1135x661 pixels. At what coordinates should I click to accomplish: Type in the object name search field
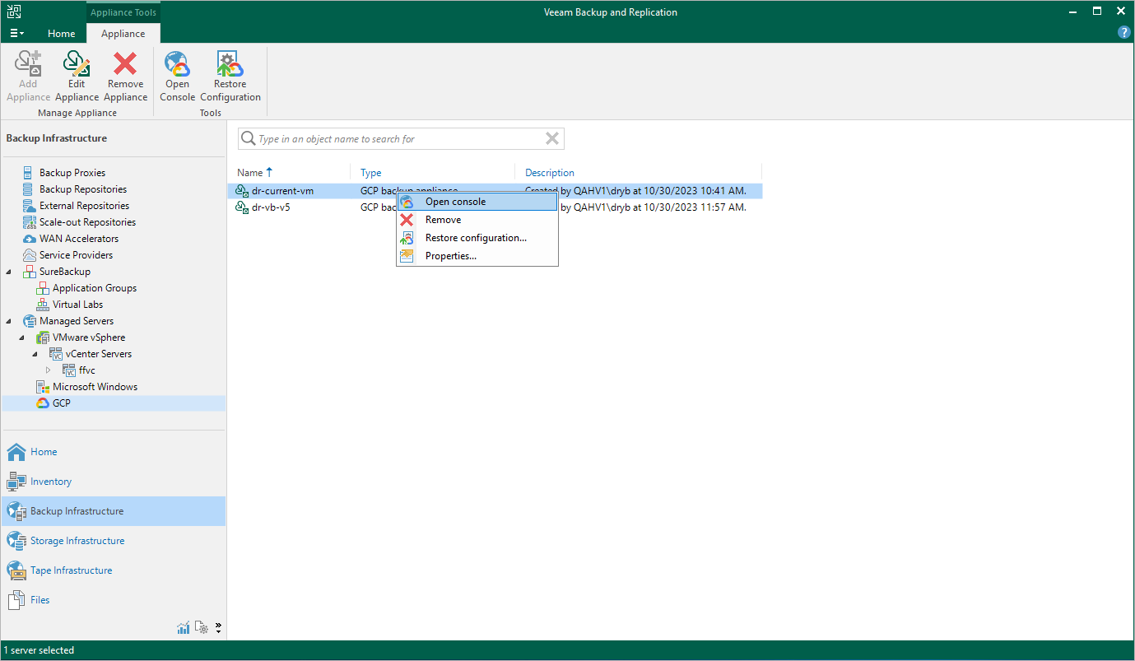[401, 139]
